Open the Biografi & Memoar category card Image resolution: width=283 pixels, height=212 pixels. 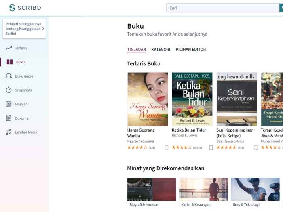pyautogui.click(x=152, y=193)
